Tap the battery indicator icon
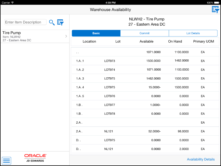Screen dimensions: 221x166 217,2
